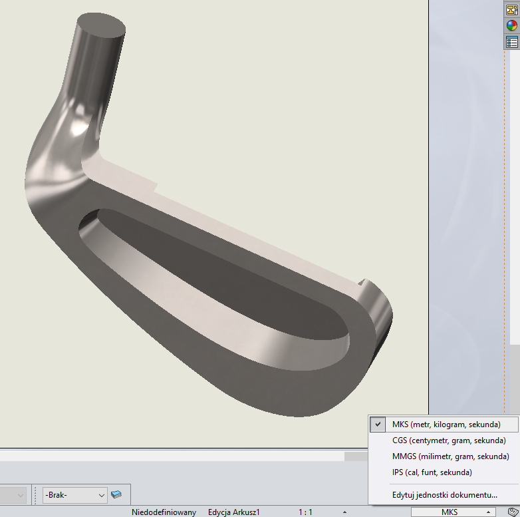Open the View Palette tab icon
The width and height of the screenshot is (520, 517).
coord(511,9)
